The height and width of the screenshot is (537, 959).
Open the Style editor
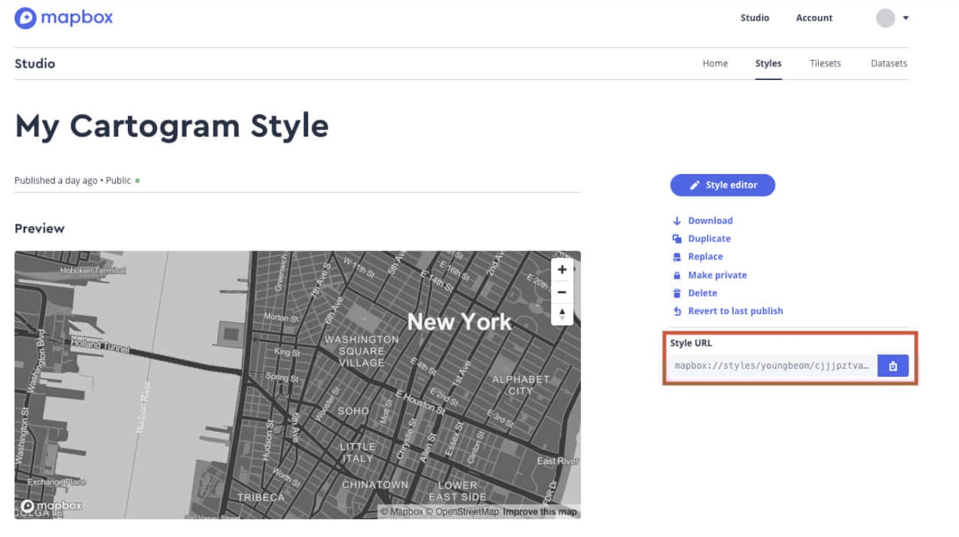pyautogui.click(x=723, y=185)
